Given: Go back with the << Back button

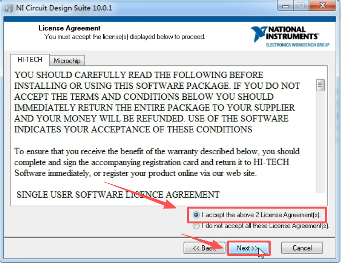Looking at the screenshot, I should pos(204,248).
